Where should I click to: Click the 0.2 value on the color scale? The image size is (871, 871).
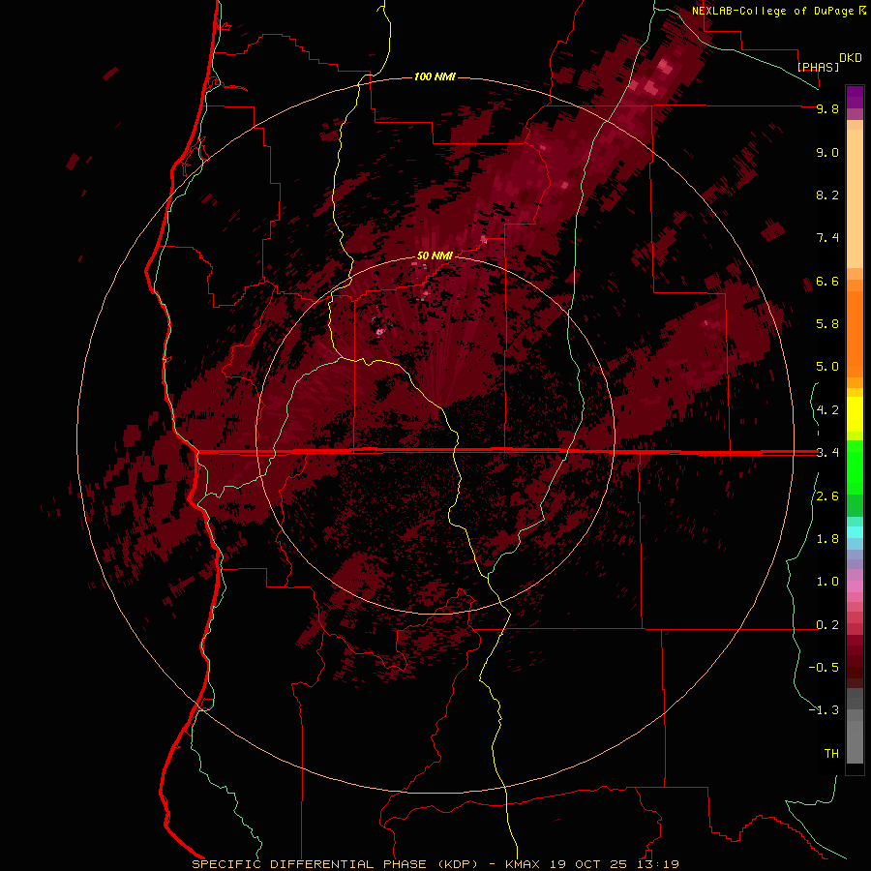827,625
